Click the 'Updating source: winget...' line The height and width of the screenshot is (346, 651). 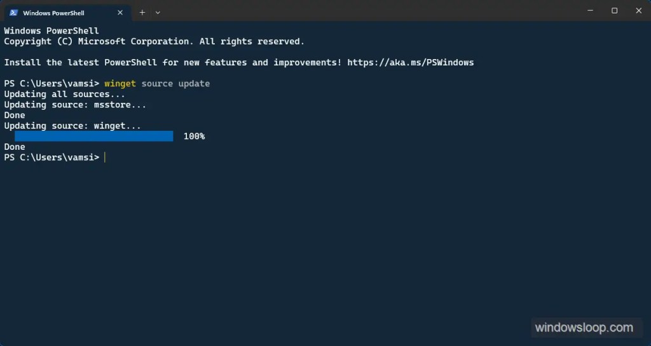pyautogui.click(x=72, y=126)
